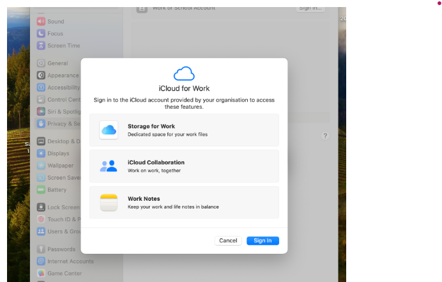The width and height of the screenshot is (442, 282).
Task: Click the iCloud for Work heading
Action: (184, 88)
